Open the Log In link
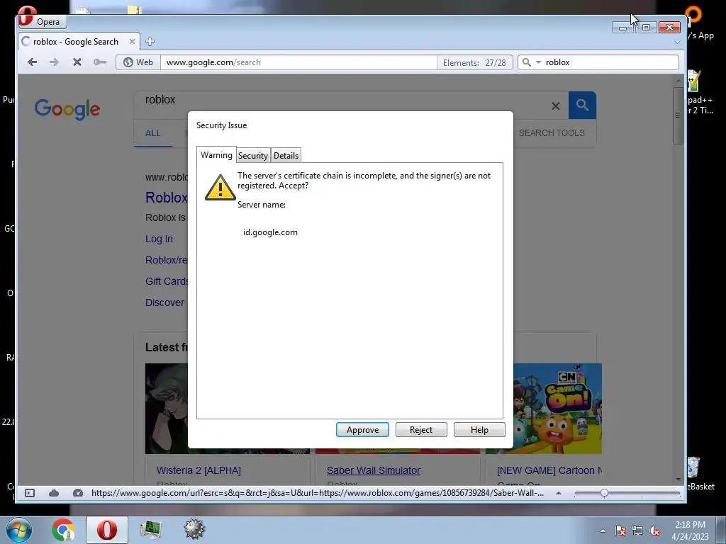The image size is (726, 544). 159,239
